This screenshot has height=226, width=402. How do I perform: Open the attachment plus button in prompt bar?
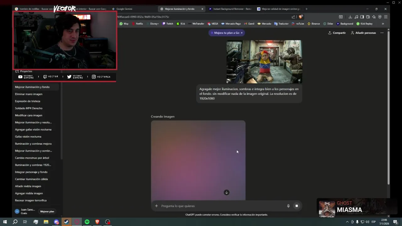coord(156,206)
